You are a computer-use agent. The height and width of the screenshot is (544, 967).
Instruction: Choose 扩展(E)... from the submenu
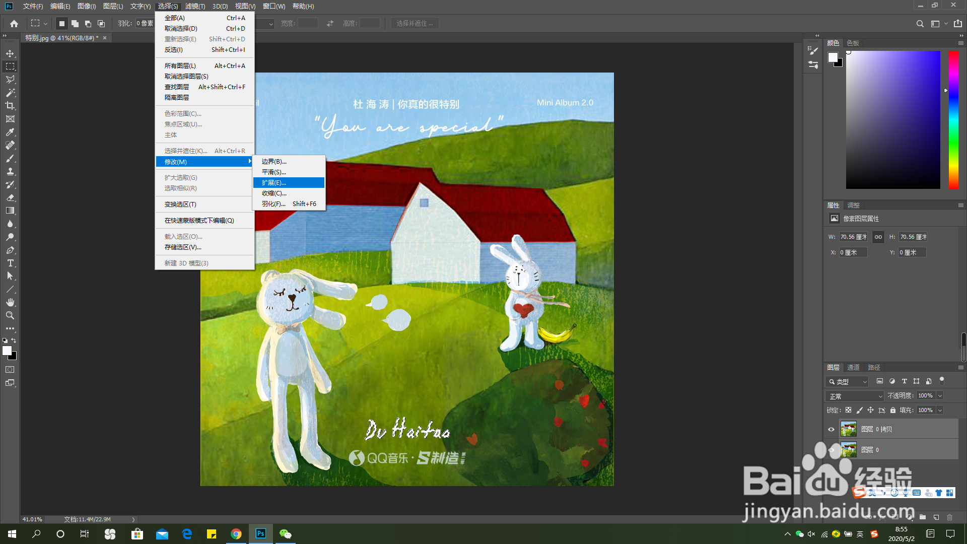tap(289, 183)
